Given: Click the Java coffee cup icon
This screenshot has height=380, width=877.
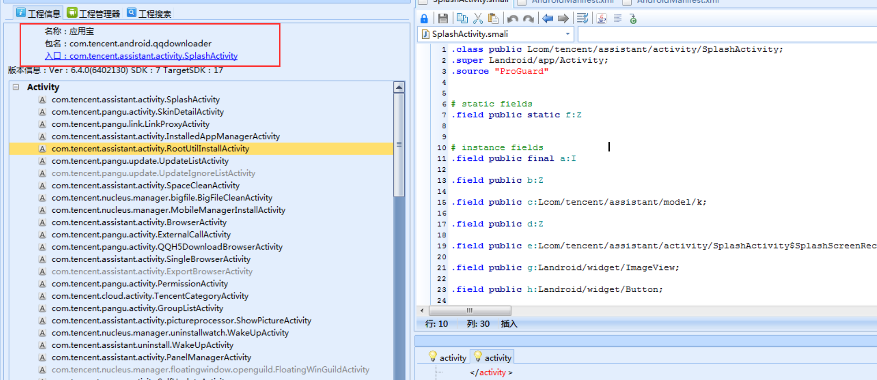Looking at the screenshot, I should (602, 19).
